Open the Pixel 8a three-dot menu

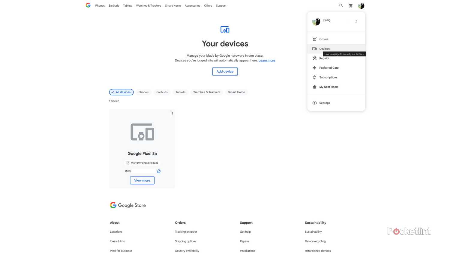tap(172, 114)
